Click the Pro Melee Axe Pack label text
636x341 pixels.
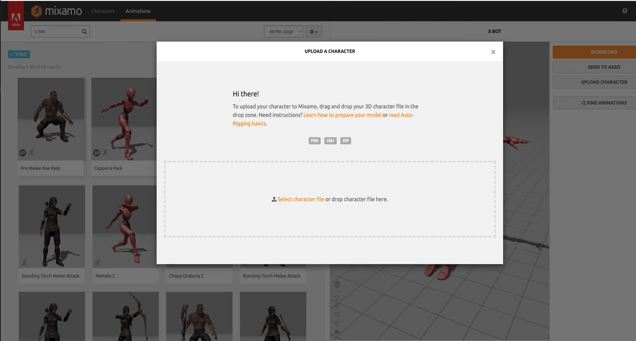click(x=40, y=168)
